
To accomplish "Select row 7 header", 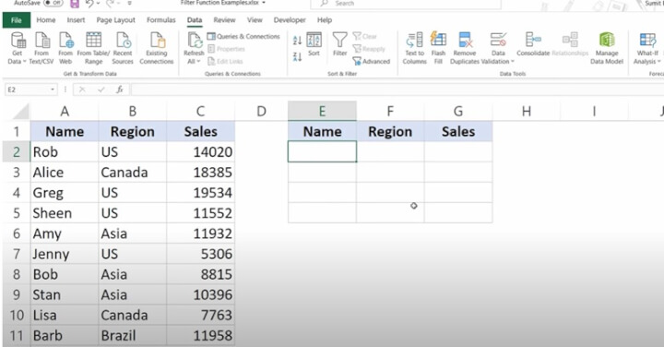I will click(16, 254).
